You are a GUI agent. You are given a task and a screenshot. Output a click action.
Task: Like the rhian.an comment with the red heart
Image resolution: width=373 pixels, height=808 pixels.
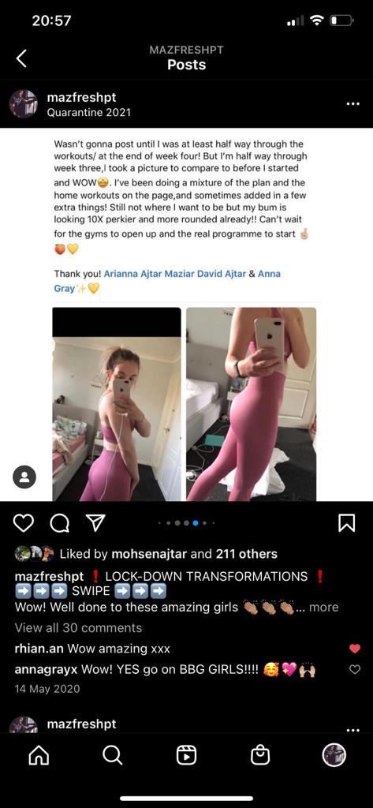pos(355,649)
